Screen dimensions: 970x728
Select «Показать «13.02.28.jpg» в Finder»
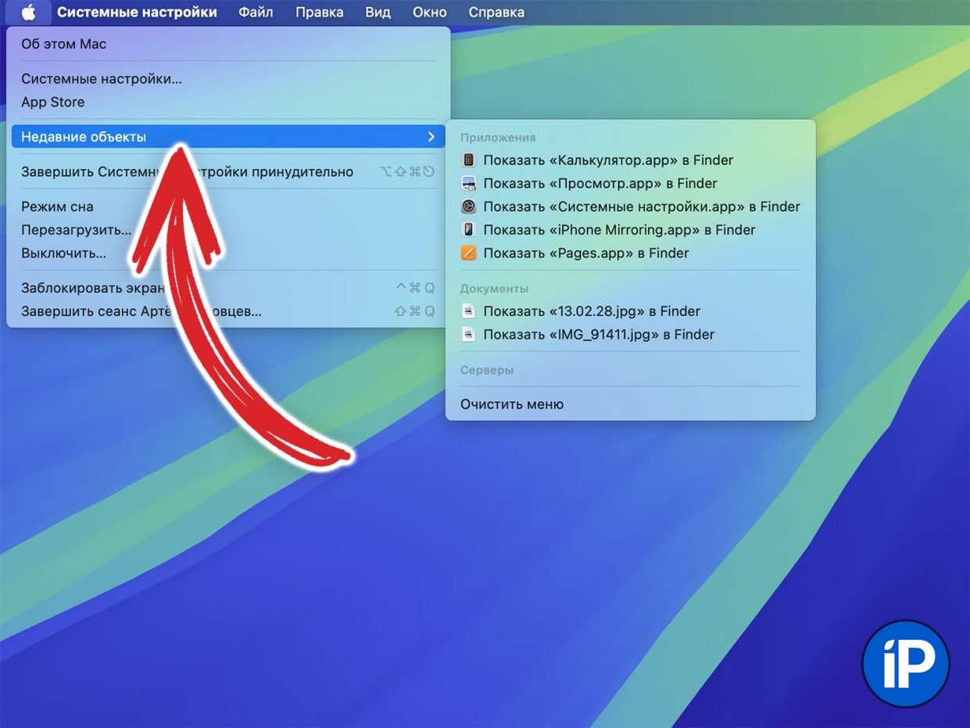pyautogui.click(x=630, y=311)
